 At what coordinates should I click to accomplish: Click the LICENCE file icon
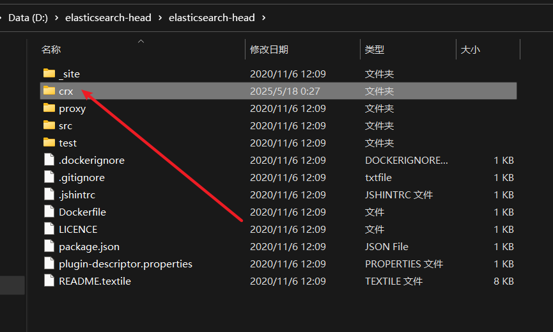tap(49, 228)
